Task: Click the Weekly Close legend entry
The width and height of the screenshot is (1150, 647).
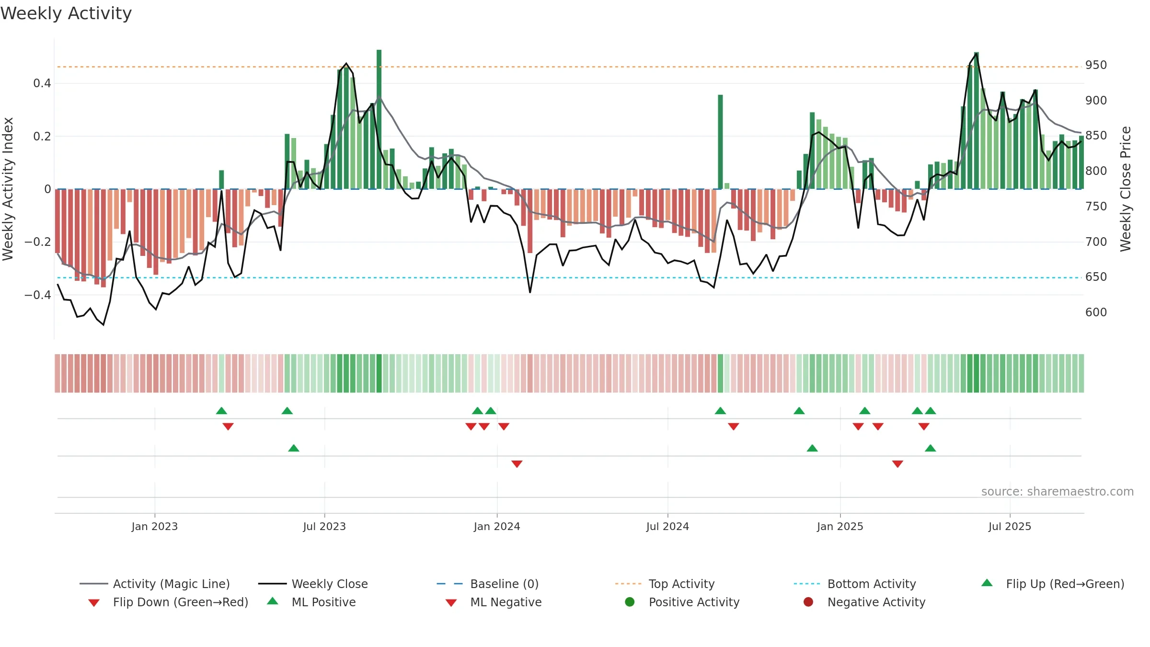Action: 313,584
